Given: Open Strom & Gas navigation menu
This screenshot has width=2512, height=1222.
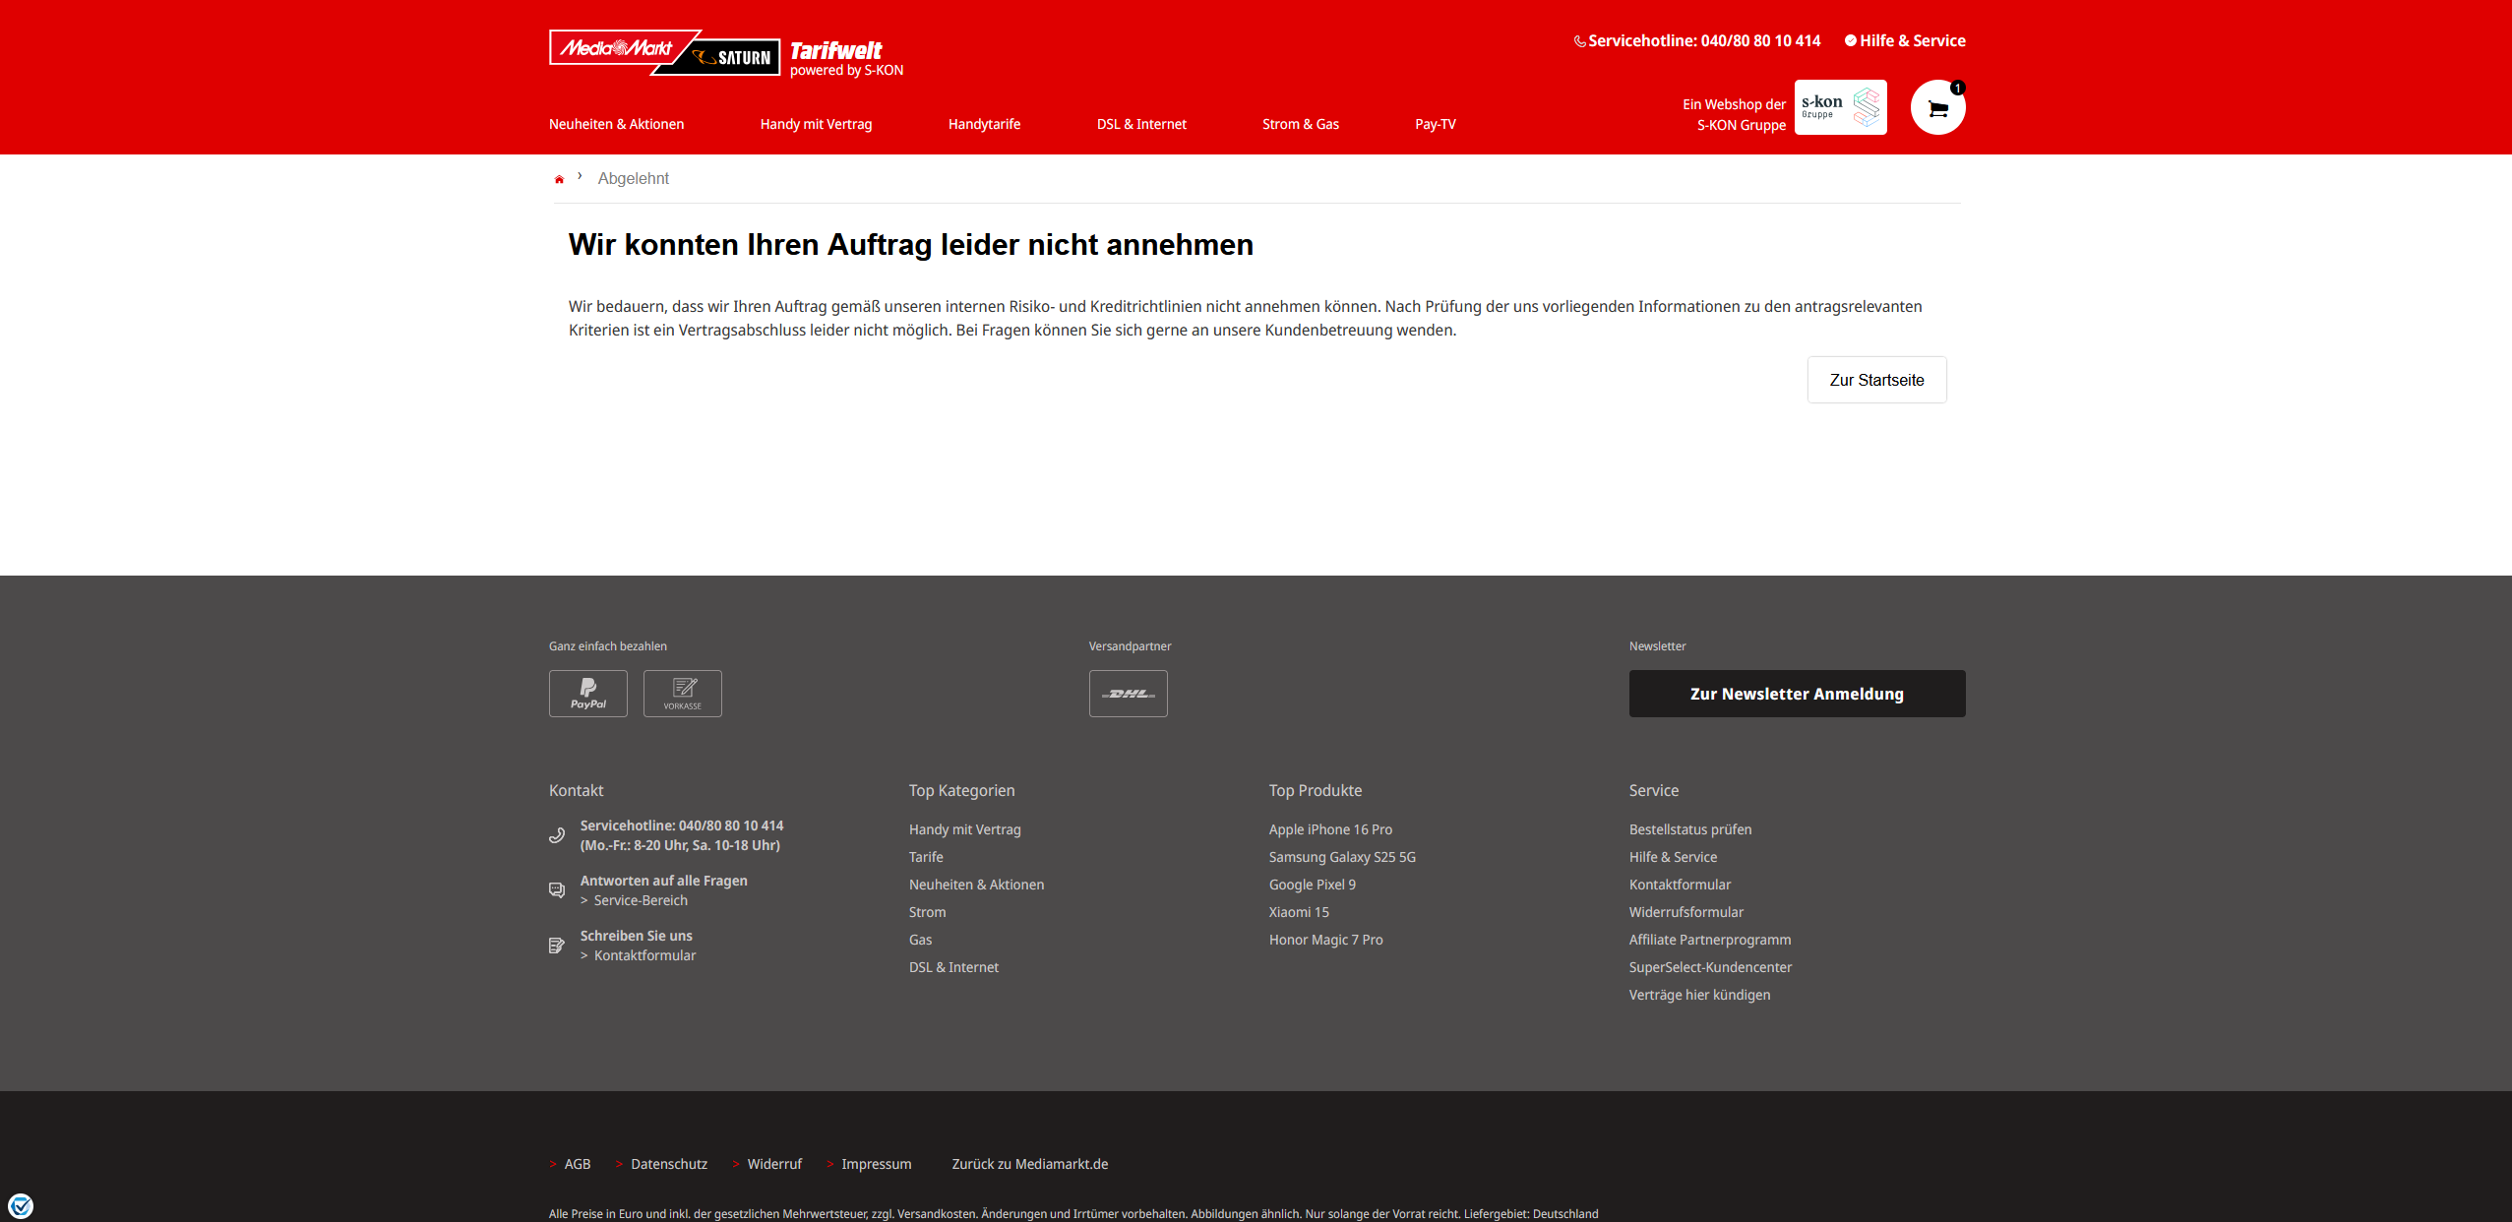Looking at the screenshot, I should [x=1300, y=124].
